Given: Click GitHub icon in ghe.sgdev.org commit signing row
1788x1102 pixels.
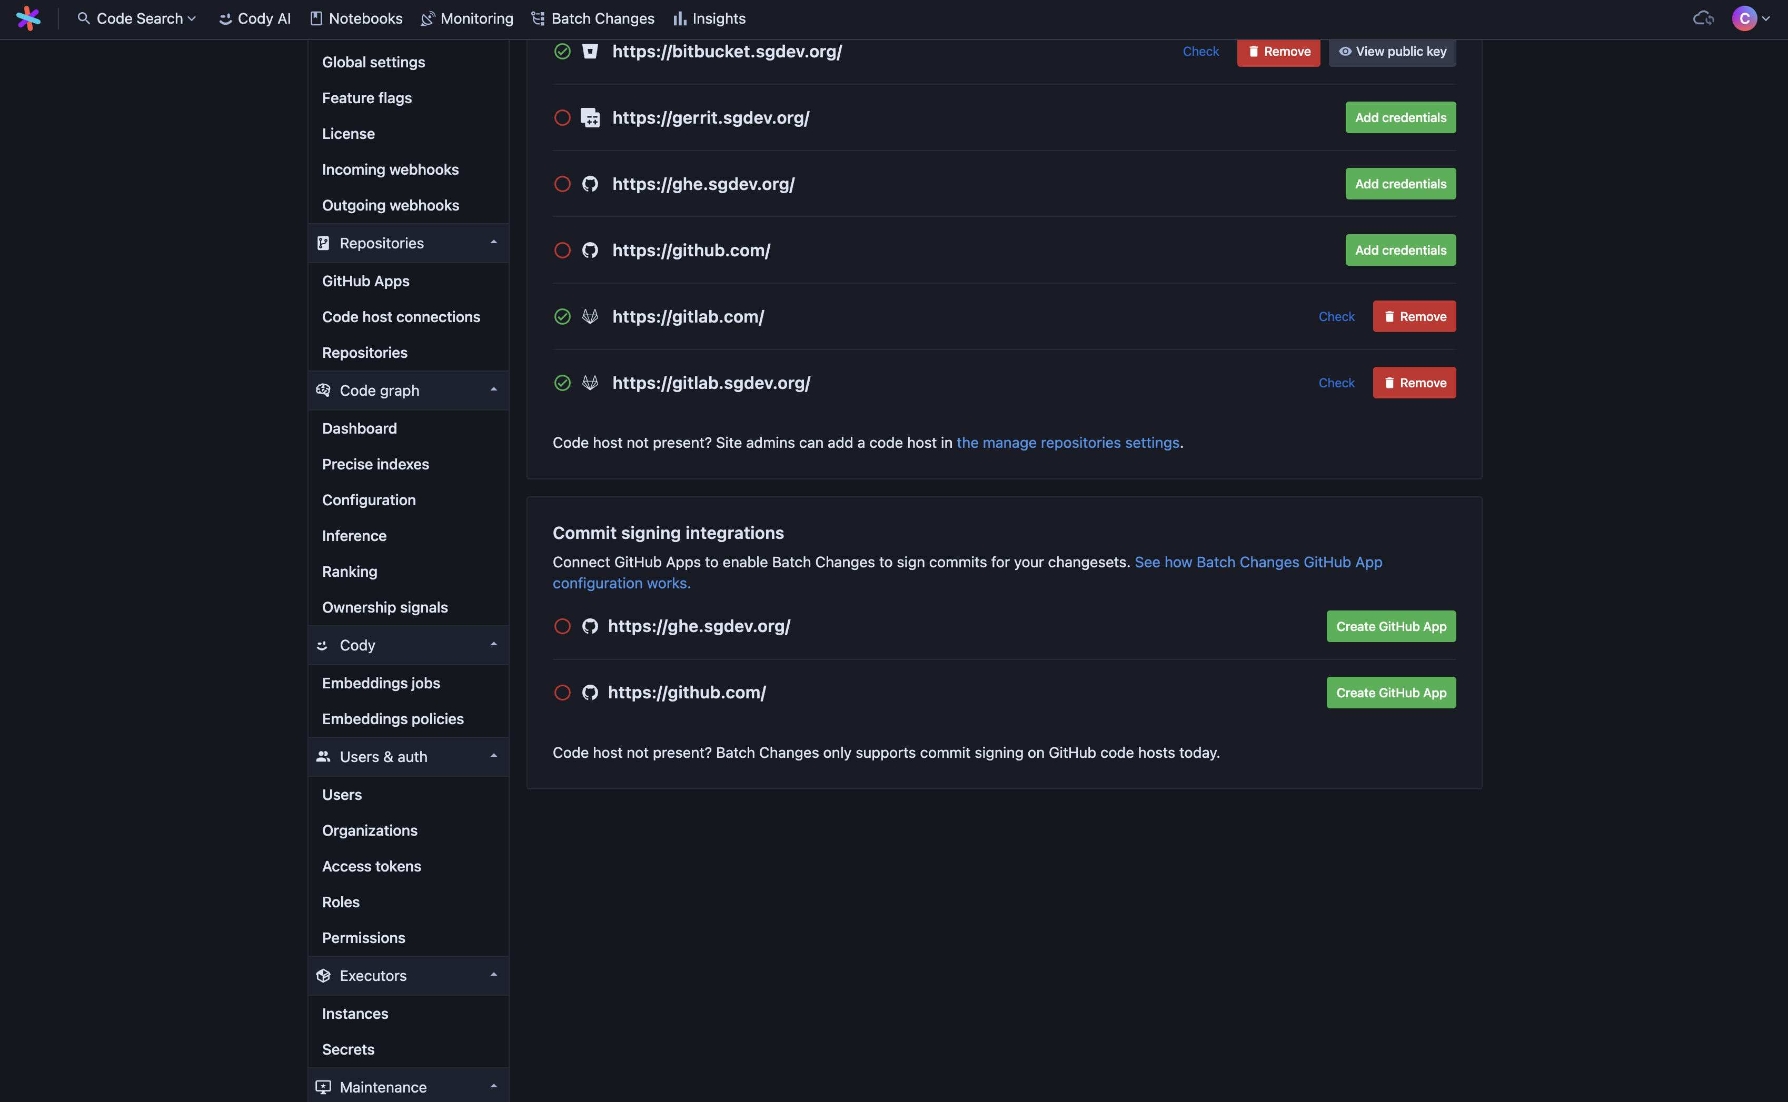Looking at the screenshot, I should pyautogui.click(x=590, y=626).
